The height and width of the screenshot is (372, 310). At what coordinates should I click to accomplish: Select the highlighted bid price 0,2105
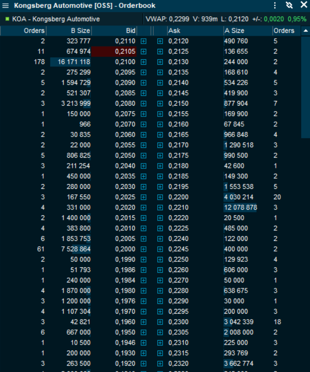tap(114, 51)
